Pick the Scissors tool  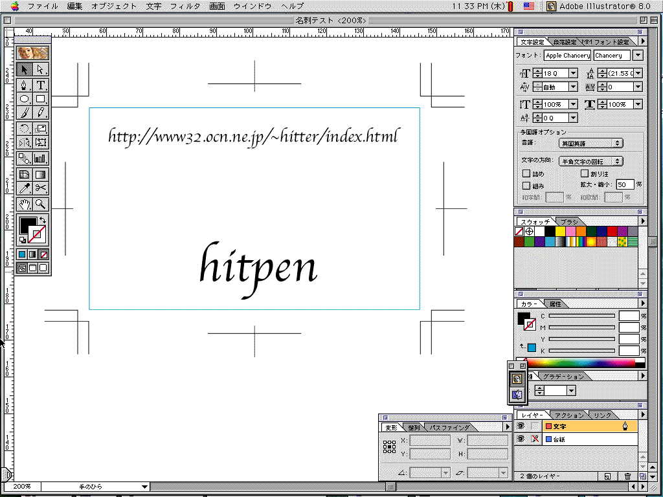[41, 188]
